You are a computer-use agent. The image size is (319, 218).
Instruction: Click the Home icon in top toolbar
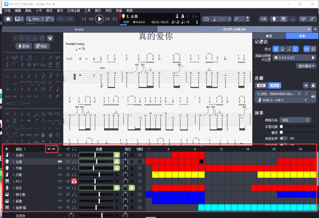pos(8,19)
